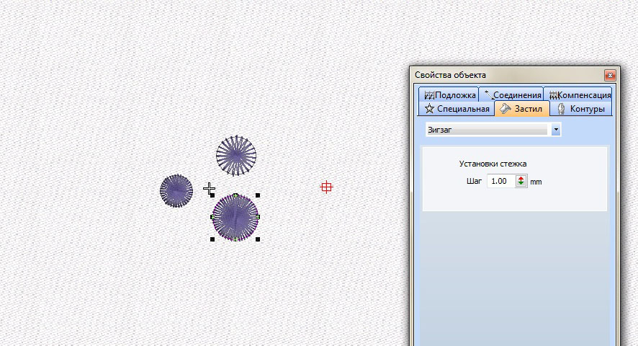Click the Шаг value input field
The height and width of the screenshot is (346, 638).
click(501, 181)
